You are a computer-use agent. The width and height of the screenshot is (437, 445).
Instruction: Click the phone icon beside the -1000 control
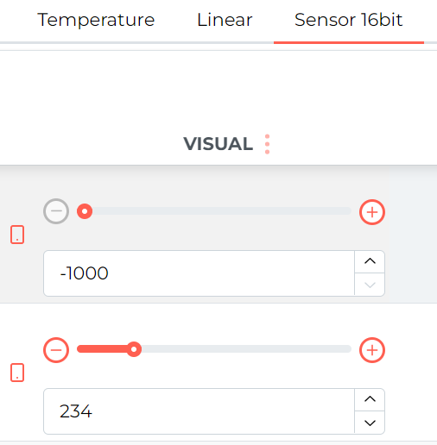(17, 235)
